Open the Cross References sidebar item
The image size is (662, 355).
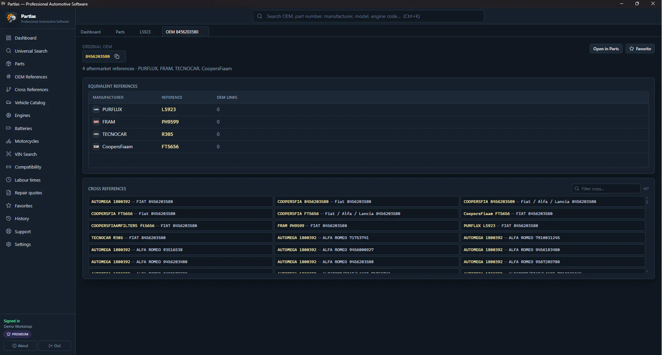(x=38, y=89)
